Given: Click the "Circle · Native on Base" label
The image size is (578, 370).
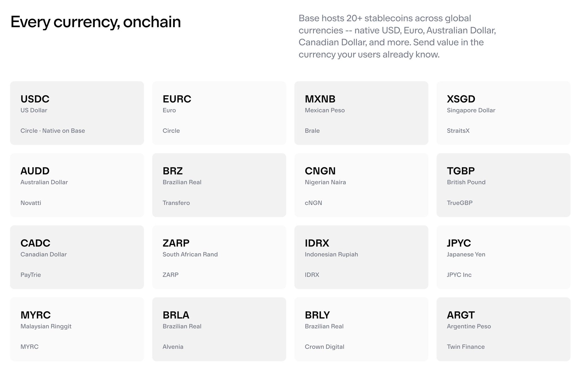Looking at the screenshot, I should (x=53, y=131).
